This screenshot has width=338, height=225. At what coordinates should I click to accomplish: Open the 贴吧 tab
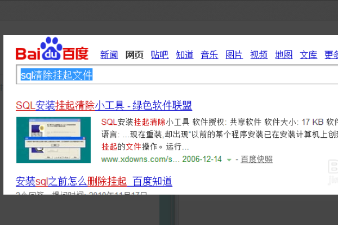[x=159, y=55]
